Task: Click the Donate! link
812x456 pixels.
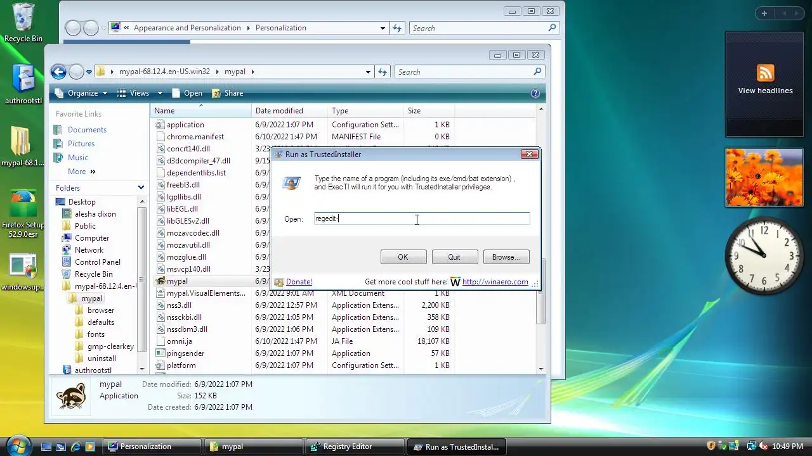Action: pos(299,282)
